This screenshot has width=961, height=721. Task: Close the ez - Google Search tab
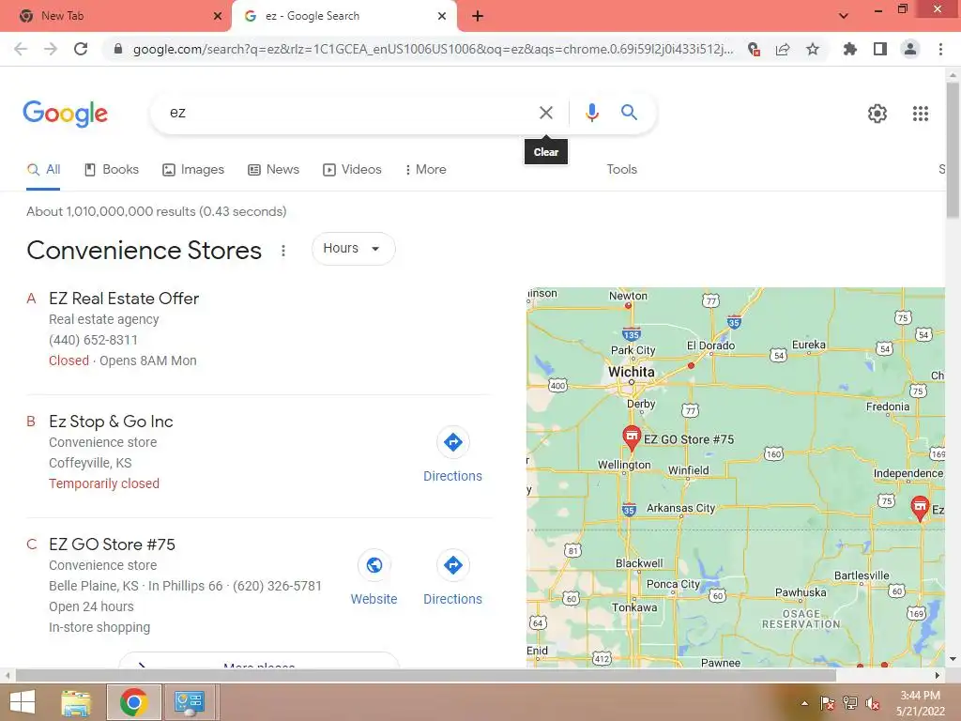(x=442, y=16)
